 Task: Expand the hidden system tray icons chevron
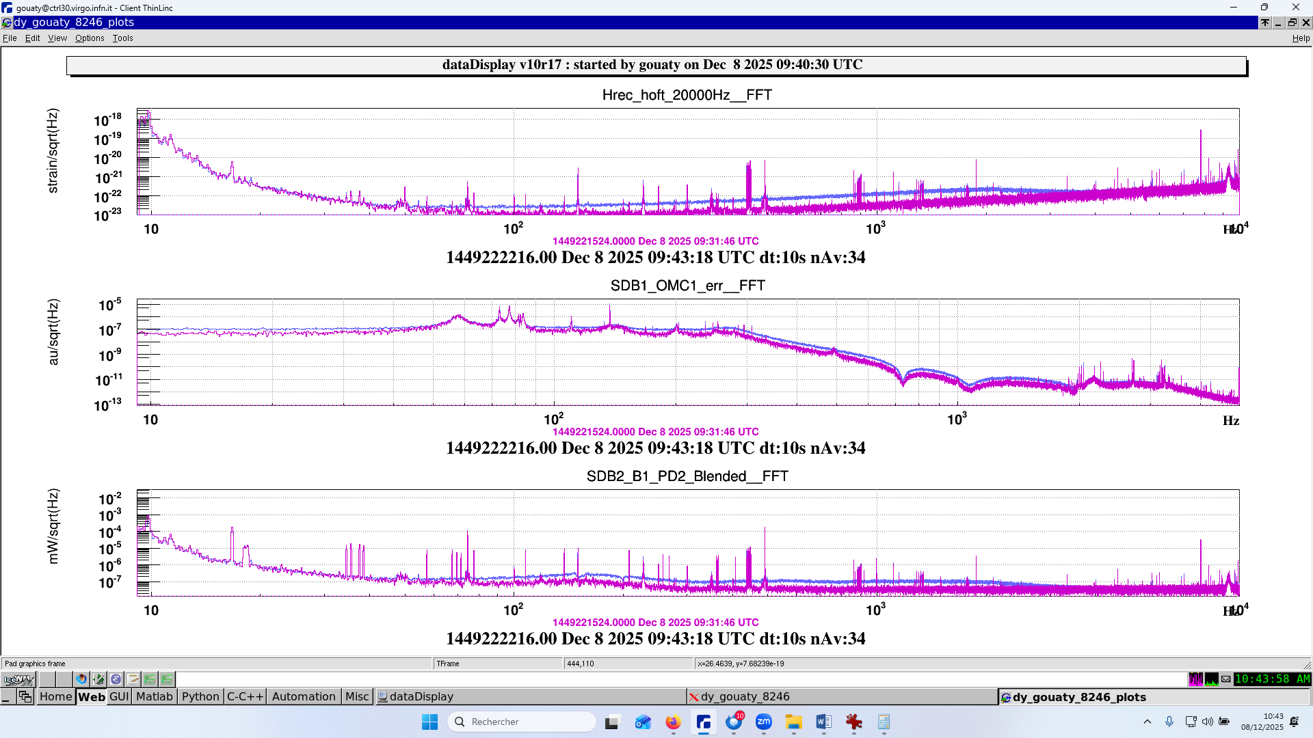[x=1148, y=722]
